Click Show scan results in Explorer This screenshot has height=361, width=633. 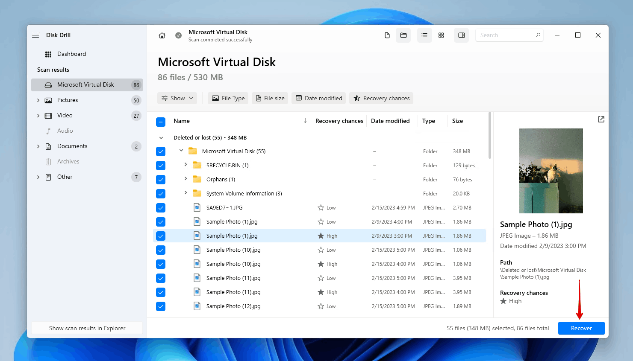click(x=87, y=328)
